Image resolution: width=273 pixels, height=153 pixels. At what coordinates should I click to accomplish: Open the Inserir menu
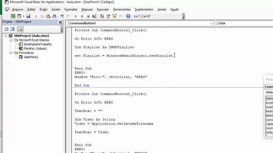(x=56, y=9)
